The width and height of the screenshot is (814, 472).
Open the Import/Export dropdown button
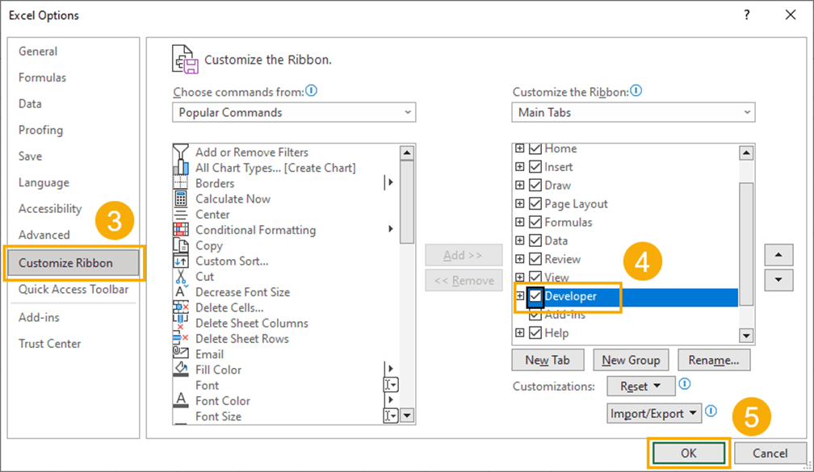click(654, 413)
